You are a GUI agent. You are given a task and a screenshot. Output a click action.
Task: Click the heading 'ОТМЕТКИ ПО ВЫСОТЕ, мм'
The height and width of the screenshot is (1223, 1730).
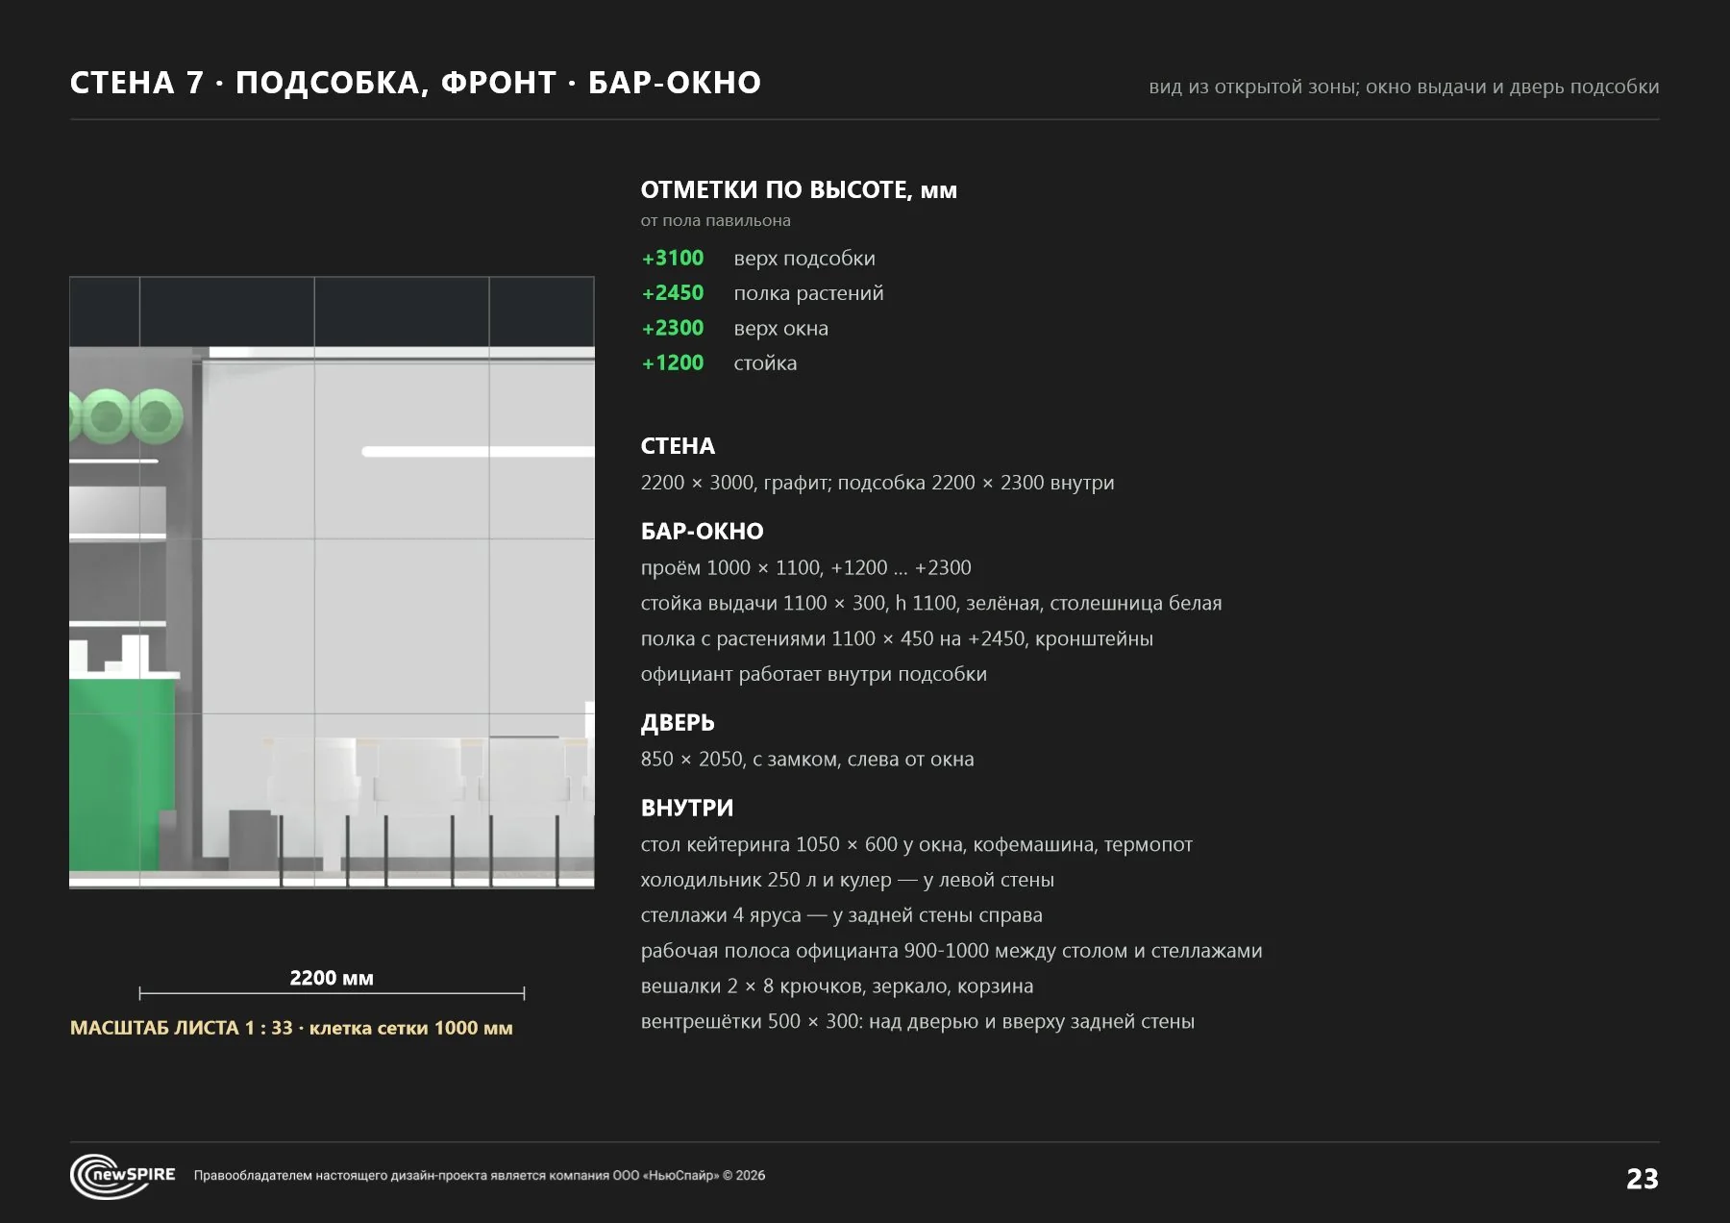pyautogui.click(x=799, y=189)
